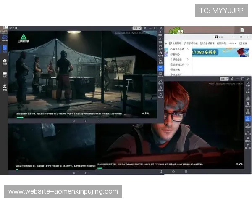
Task: Click volume down icon in BC-154 sidebar
Action: click(161, 40)
